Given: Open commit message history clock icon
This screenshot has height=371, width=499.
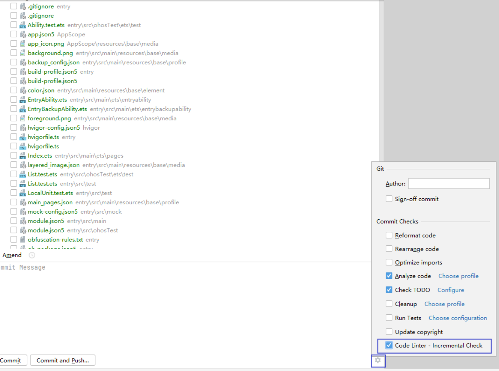Looking at the screenshot, I should pos(32,255).
